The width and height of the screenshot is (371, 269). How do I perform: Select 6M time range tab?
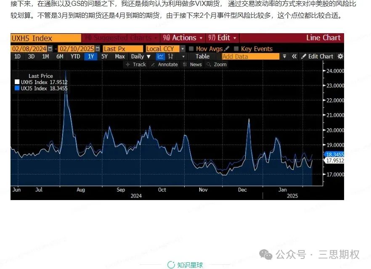[60, 56]
